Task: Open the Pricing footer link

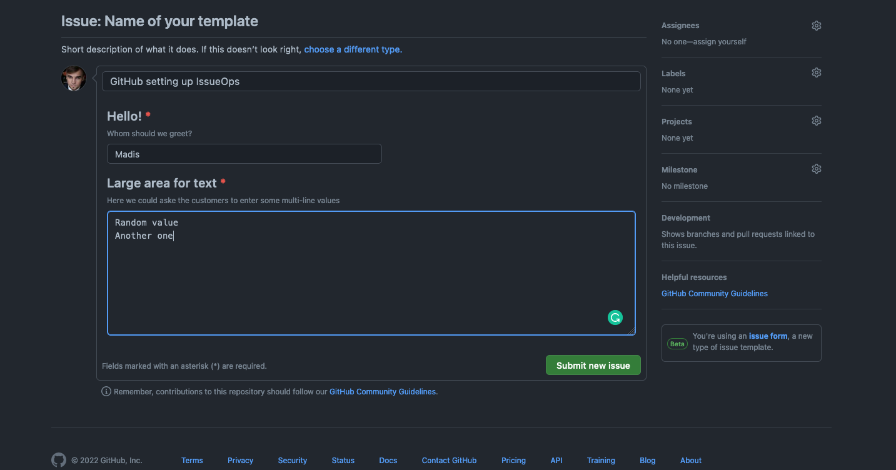Action: (x=513, y=461)
